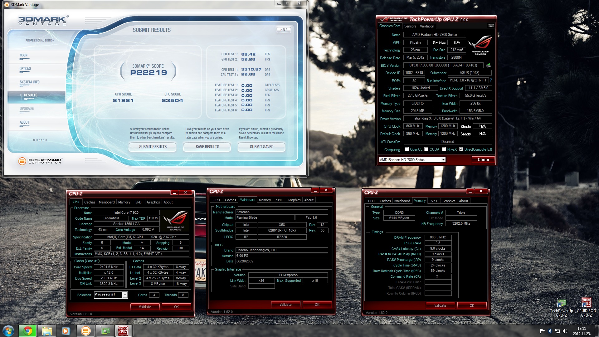The width and height of the screenshot is (599, 337).
Task: Click the GPU-Z graphics card taskbar icon
Action: [x=105, y=331]
